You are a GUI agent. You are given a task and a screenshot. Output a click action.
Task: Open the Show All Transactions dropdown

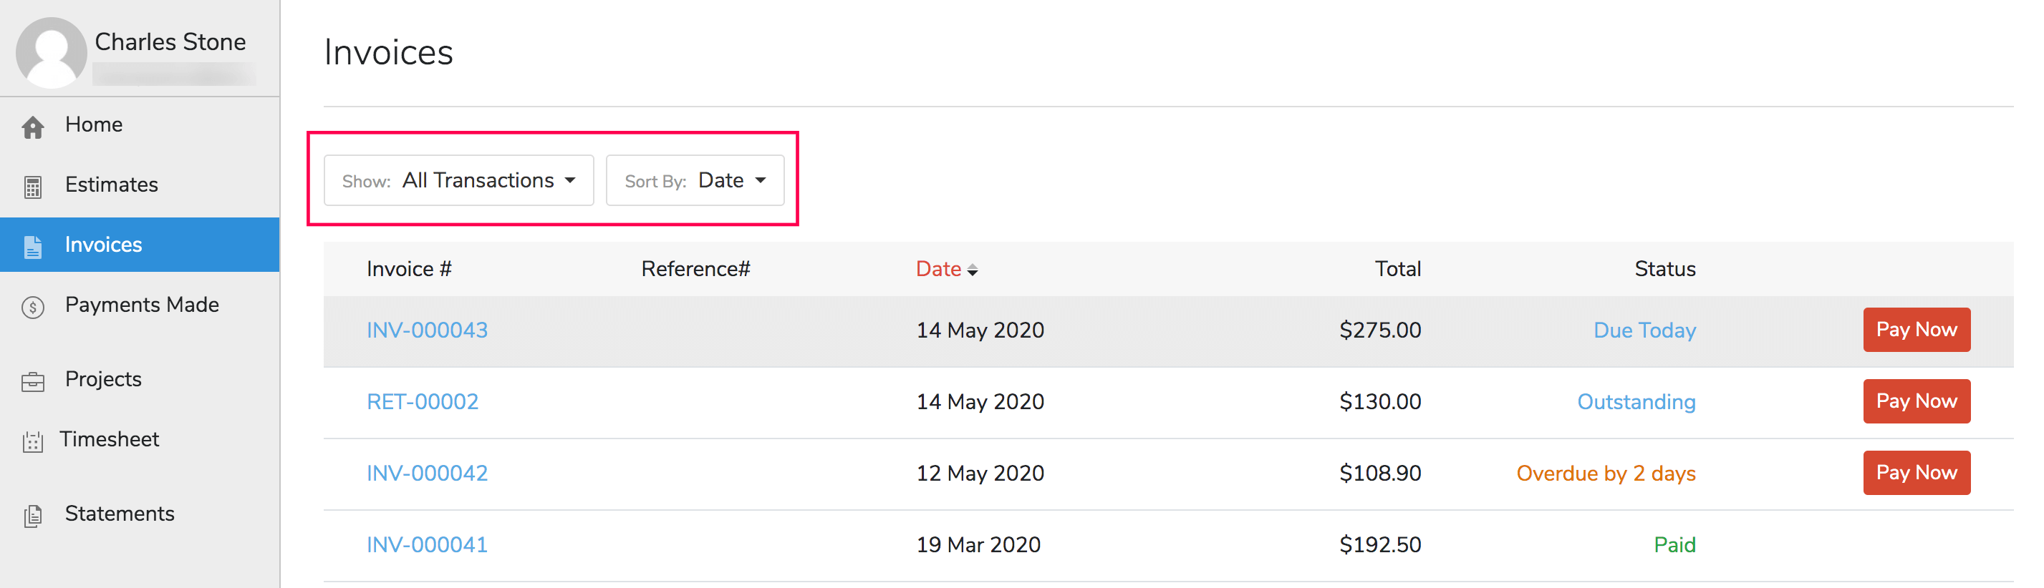[458, 181]
